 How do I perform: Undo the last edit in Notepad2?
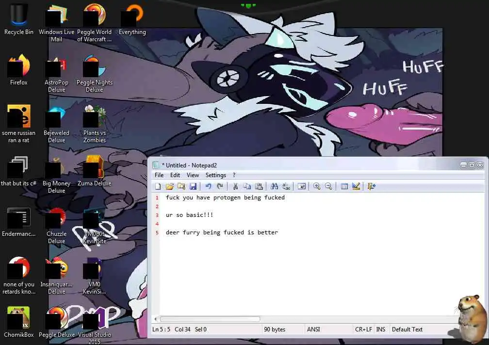click(x=208, y=186)
